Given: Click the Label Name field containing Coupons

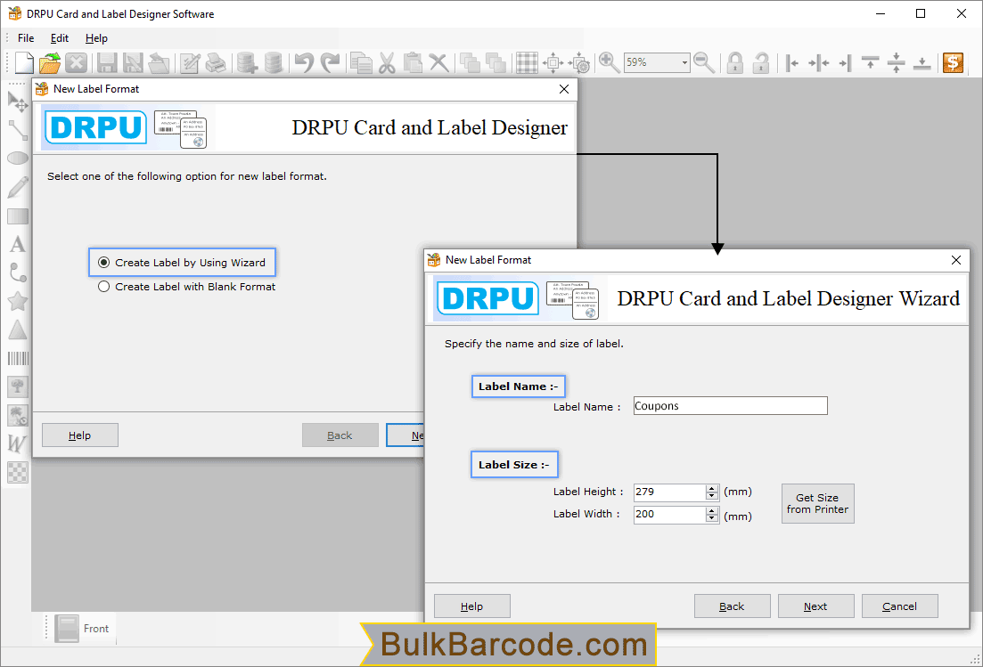Looking at the screenshot, I should 730,406.
